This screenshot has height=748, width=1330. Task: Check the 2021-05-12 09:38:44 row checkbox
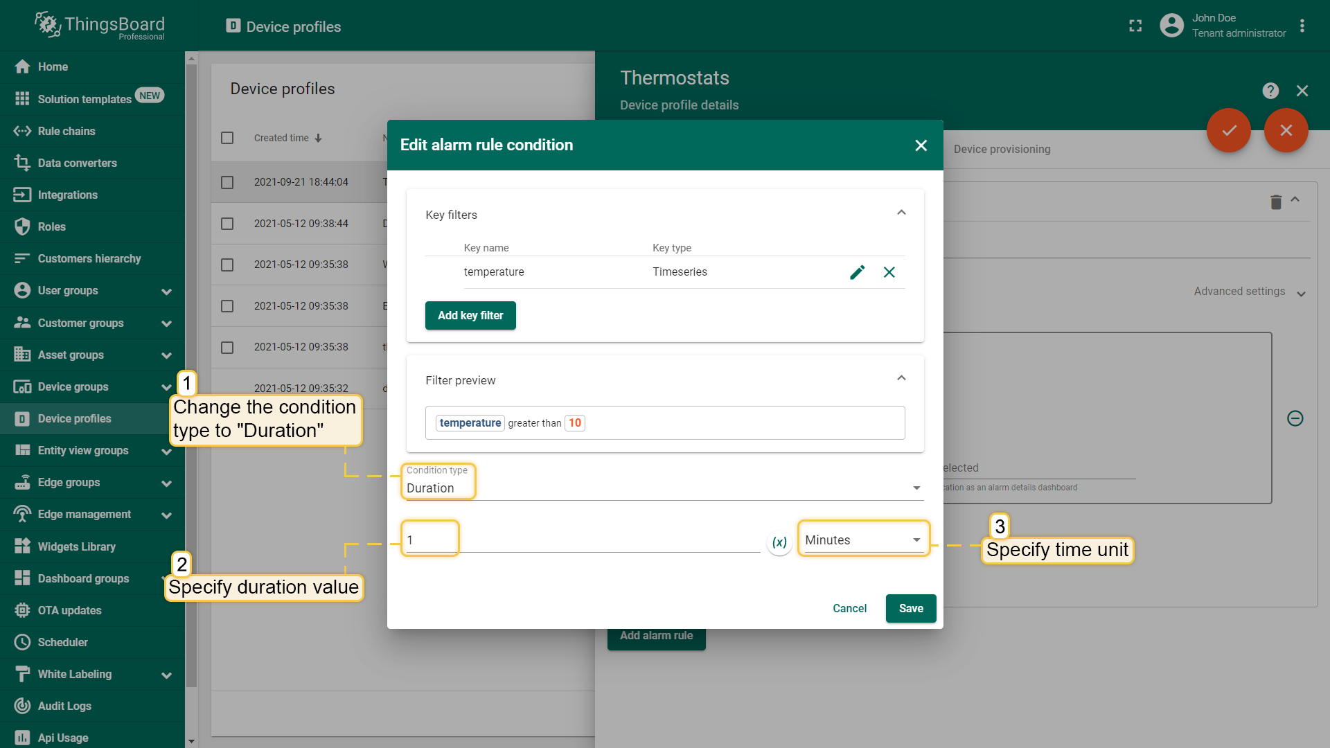pyautogui.click(x=227, y=224)
